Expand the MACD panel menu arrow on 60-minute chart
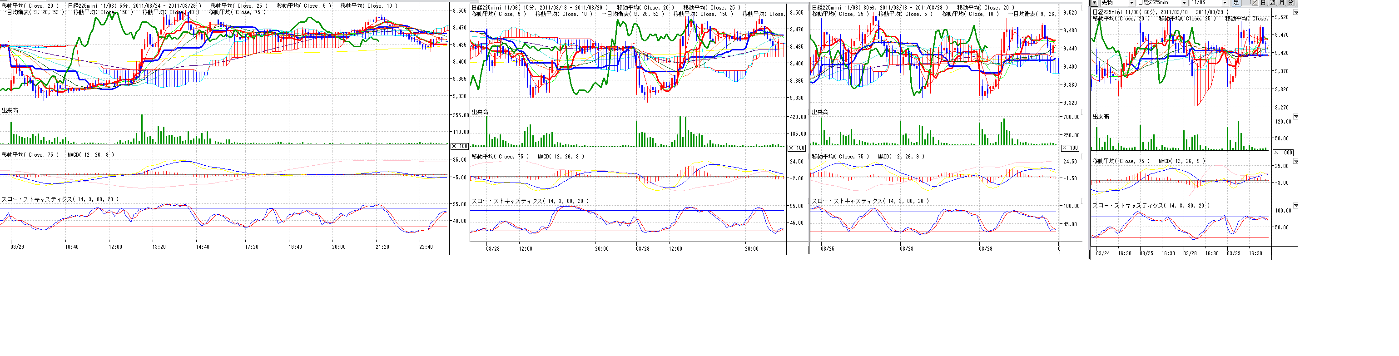Viewport: 1399px width, 356px height. [1295, 161]
